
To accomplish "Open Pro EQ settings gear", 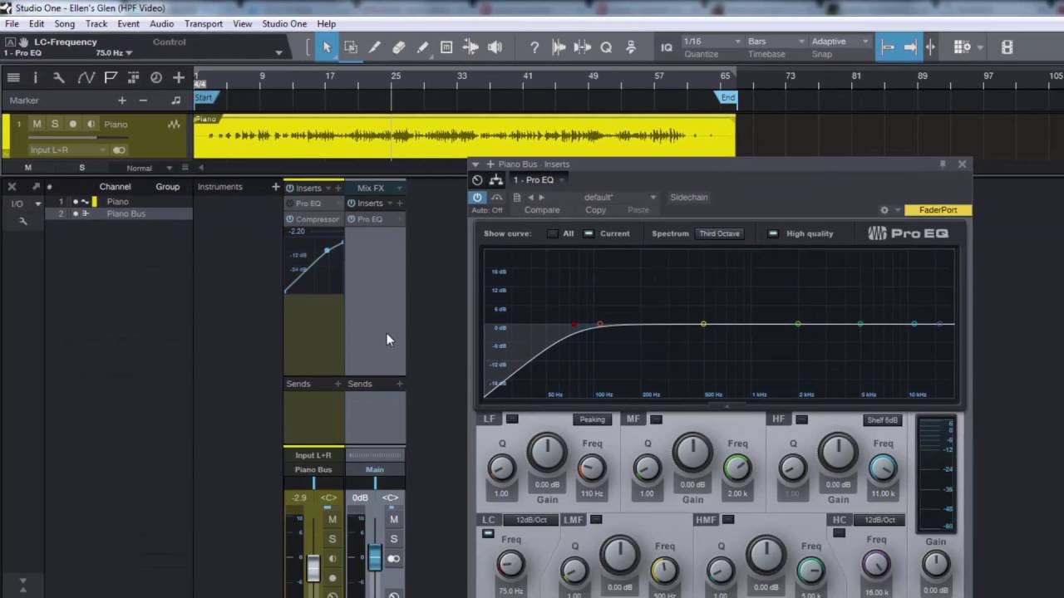I will 884,210.
